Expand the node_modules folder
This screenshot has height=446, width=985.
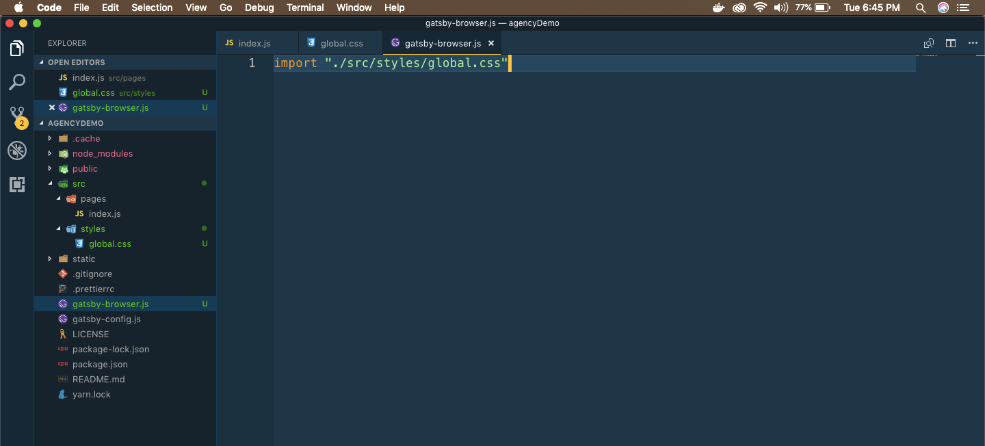(50, 153)
